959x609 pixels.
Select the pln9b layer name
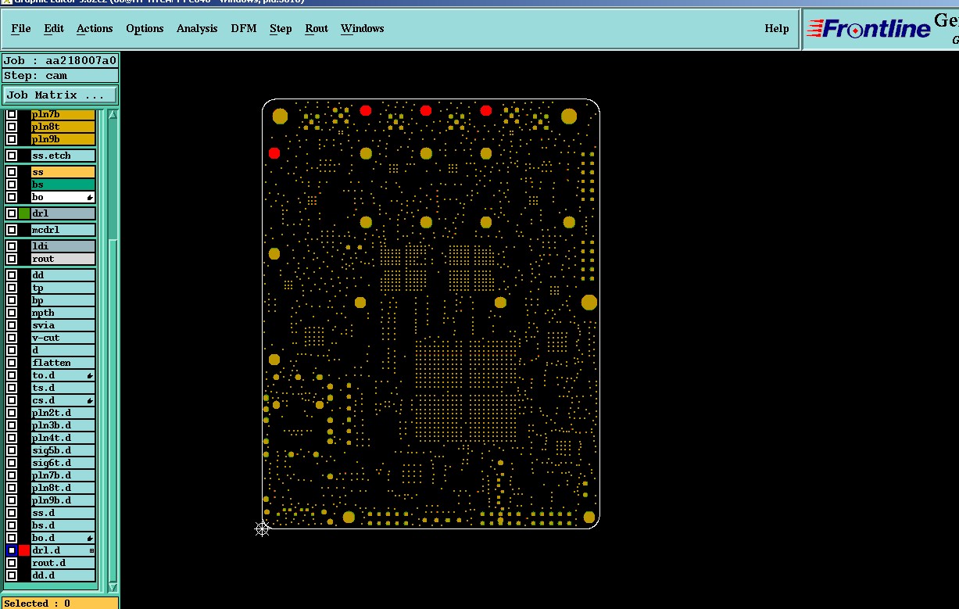[63, 139]
